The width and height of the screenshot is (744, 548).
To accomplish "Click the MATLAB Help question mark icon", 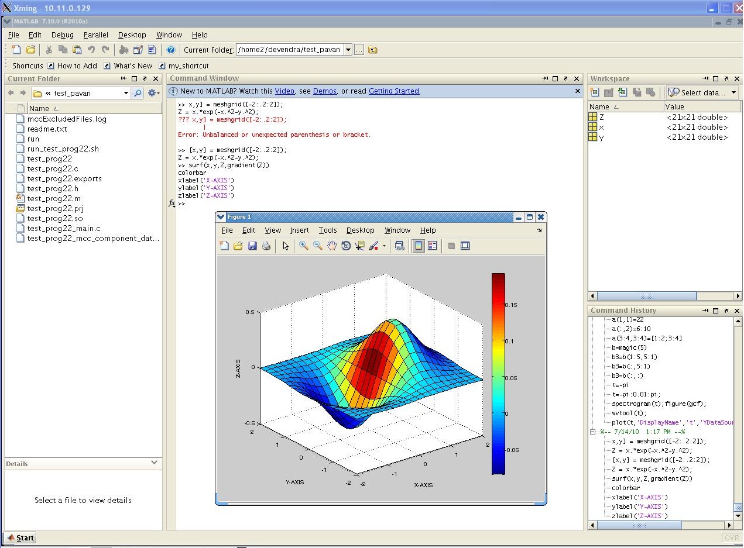I will tap(171, 50).
